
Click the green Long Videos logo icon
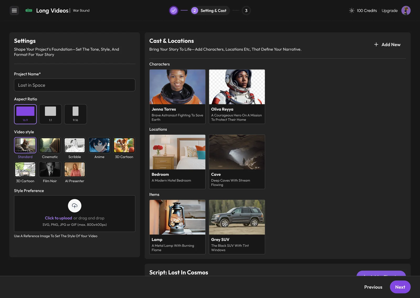29,10
